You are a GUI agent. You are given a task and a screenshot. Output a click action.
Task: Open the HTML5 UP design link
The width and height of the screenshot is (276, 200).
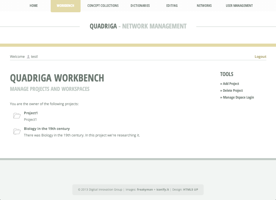coord(191,189)
